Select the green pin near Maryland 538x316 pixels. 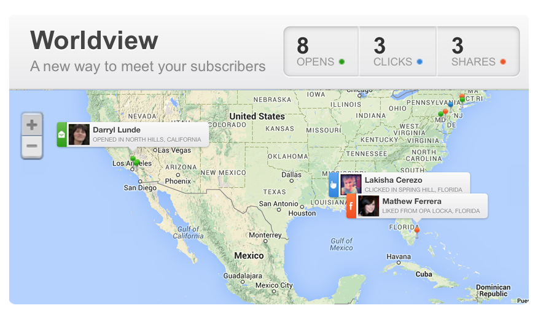441,114
